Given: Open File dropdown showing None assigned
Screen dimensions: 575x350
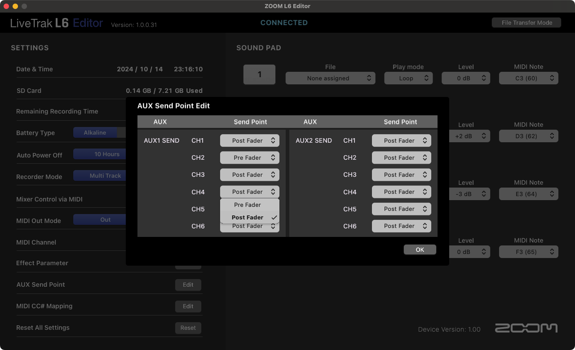Looking at the screenshot, I should pos(330,78).
